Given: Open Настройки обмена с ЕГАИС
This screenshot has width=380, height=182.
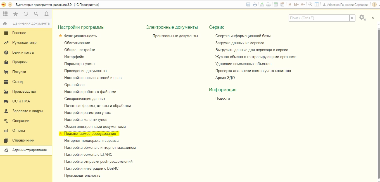Looking at the screenshot, I should (88, 154).
